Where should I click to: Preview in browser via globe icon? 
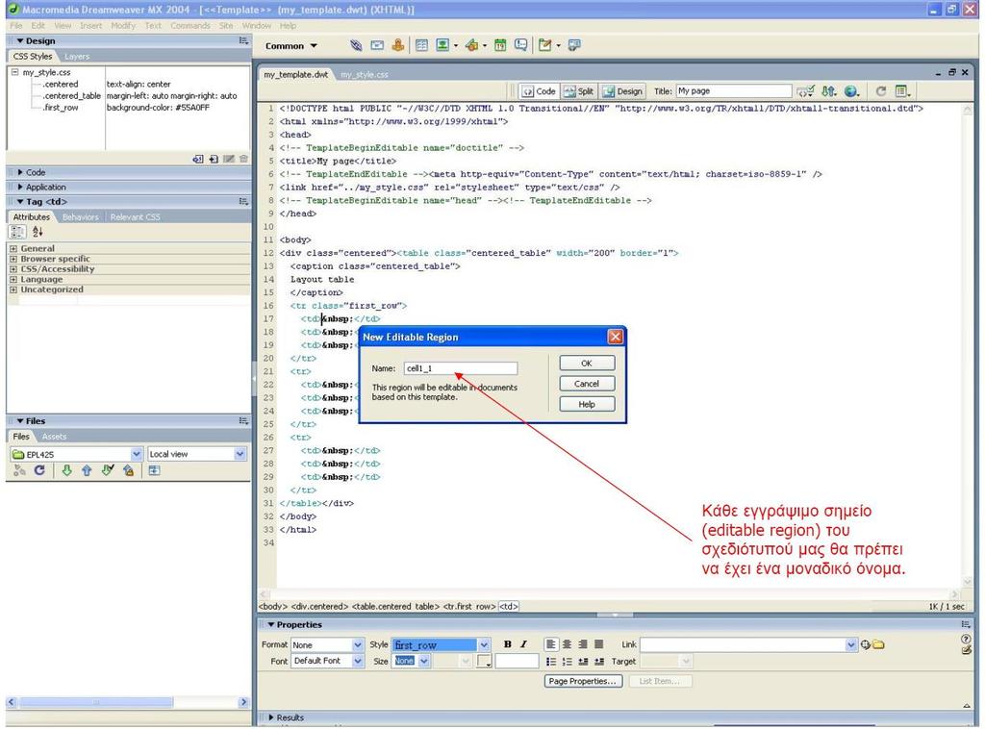[851, 91]
